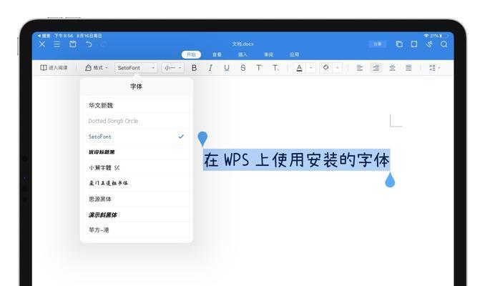This screenshot has height=286, width=485.
Task: Expand highlight color options arrow
Action: tap(338, 68)
